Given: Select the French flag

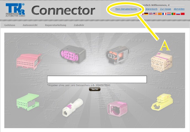Looking at the screenshot, I should tap(164, 14).
